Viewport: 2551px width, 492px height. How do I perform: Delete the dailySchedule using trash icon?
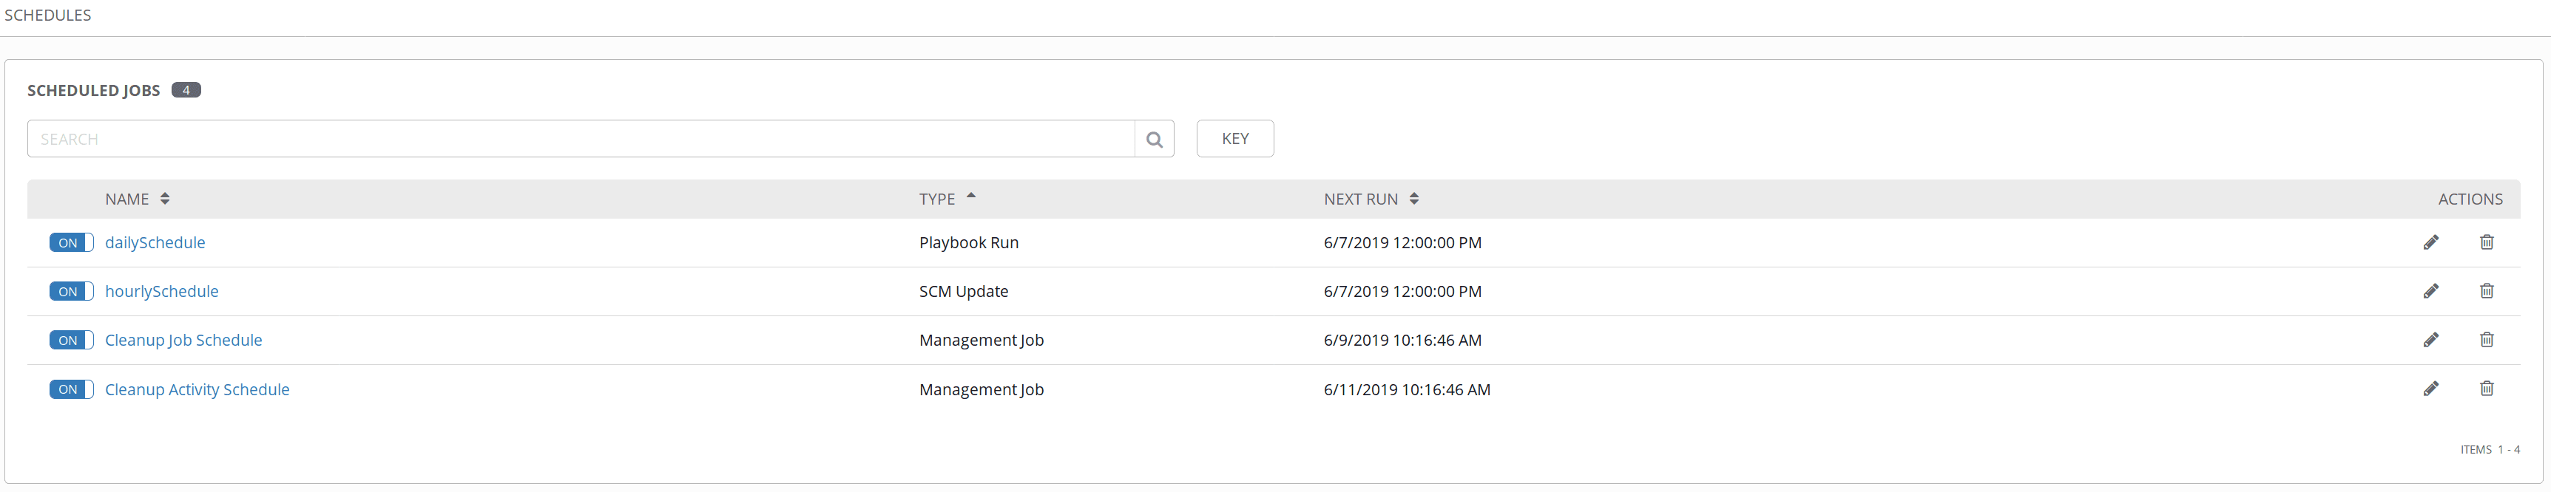(x=2486, y=242)
